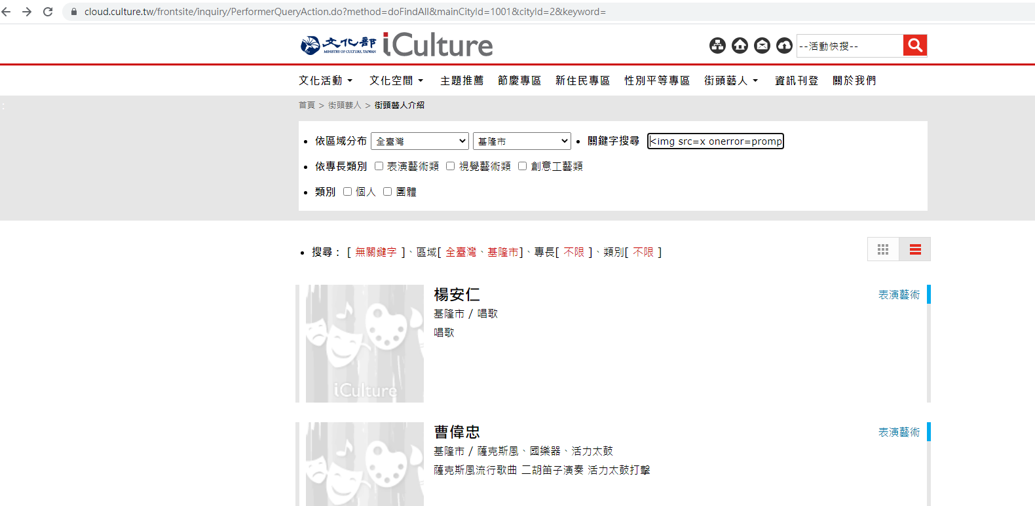Image resolution: width=1035 pixels, height=506 pixels.
Task: Open the 全臺灣 region dropdown
Action: (420, 141)
